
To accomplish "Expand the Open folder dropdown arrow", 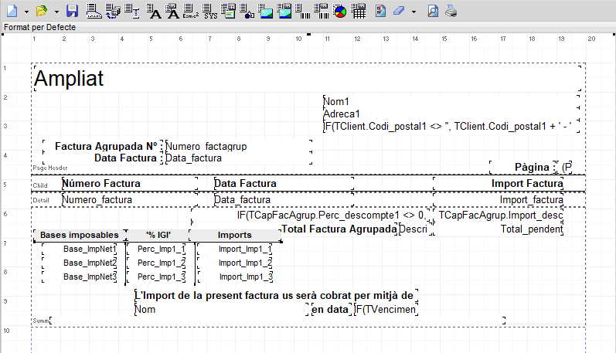I will tap(56, 12).
